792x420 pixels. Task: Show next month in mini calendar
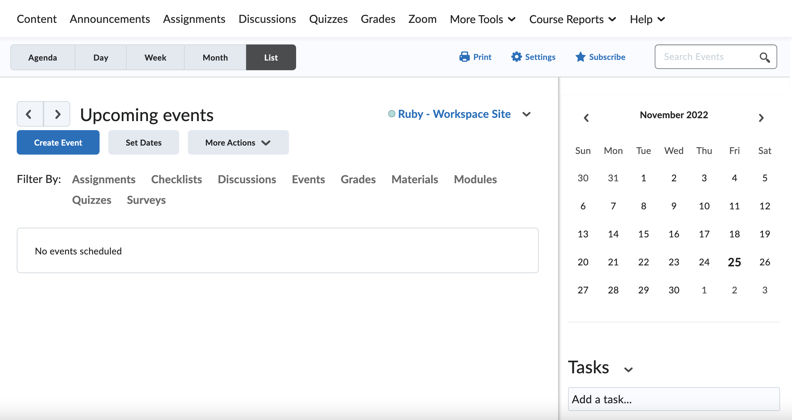coord(761,118)
